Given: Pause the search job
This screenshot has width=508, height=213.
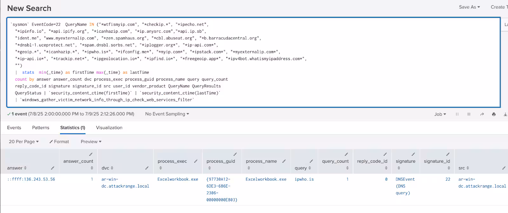Looking at the screenshot, I should (457, 114).
